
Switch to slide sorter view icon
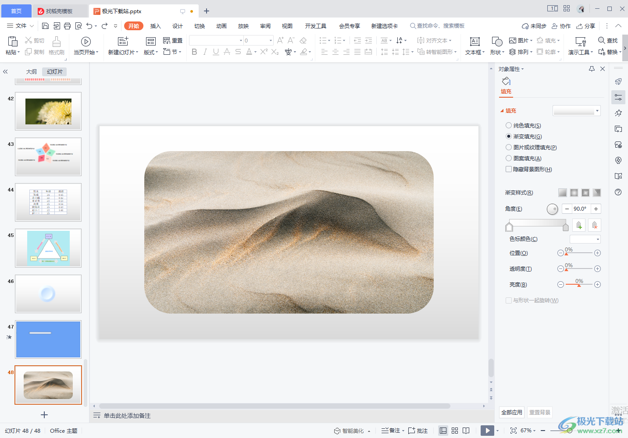pos(455,431)
